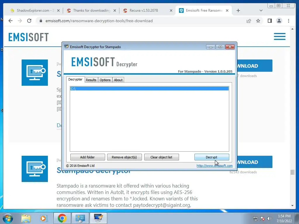Reload the Emsisoft page
The height and width of the screenshot is (224, 299).
pyautogui.click(x=29, y=21)
